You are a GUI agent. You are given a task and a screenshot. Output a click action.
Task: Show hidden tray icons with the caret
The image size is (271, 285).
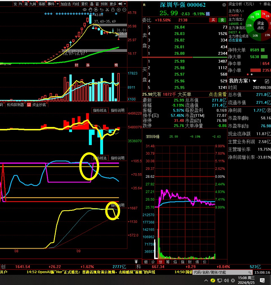pyautogui.click(x=206, y=280)
